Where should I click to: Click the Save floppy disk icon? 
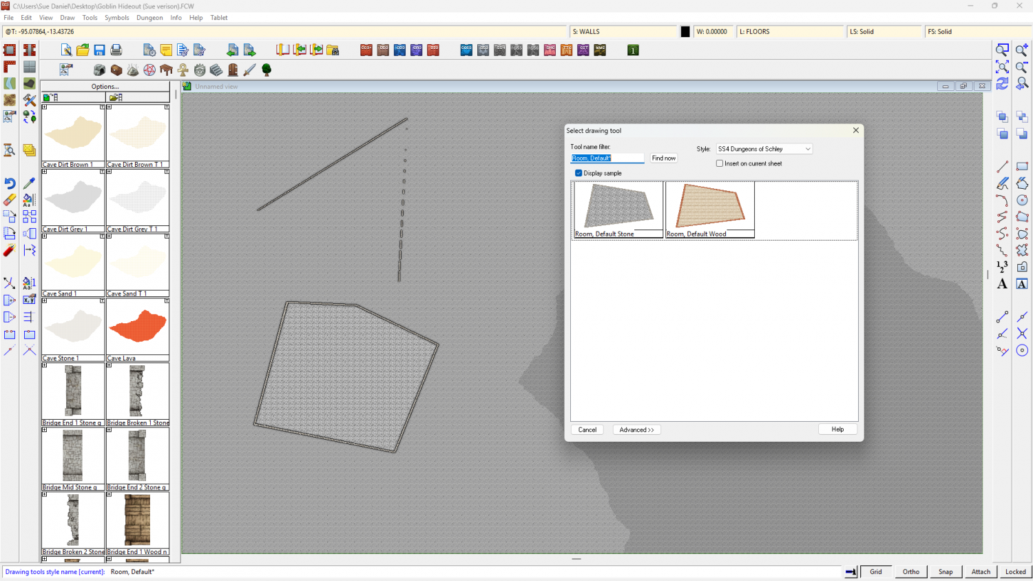[x=99, y=50]
